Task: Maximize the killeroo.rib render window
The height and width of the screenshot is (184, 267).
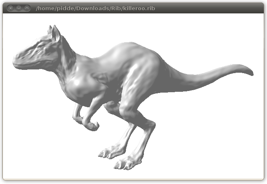Action: coord(26,8)
